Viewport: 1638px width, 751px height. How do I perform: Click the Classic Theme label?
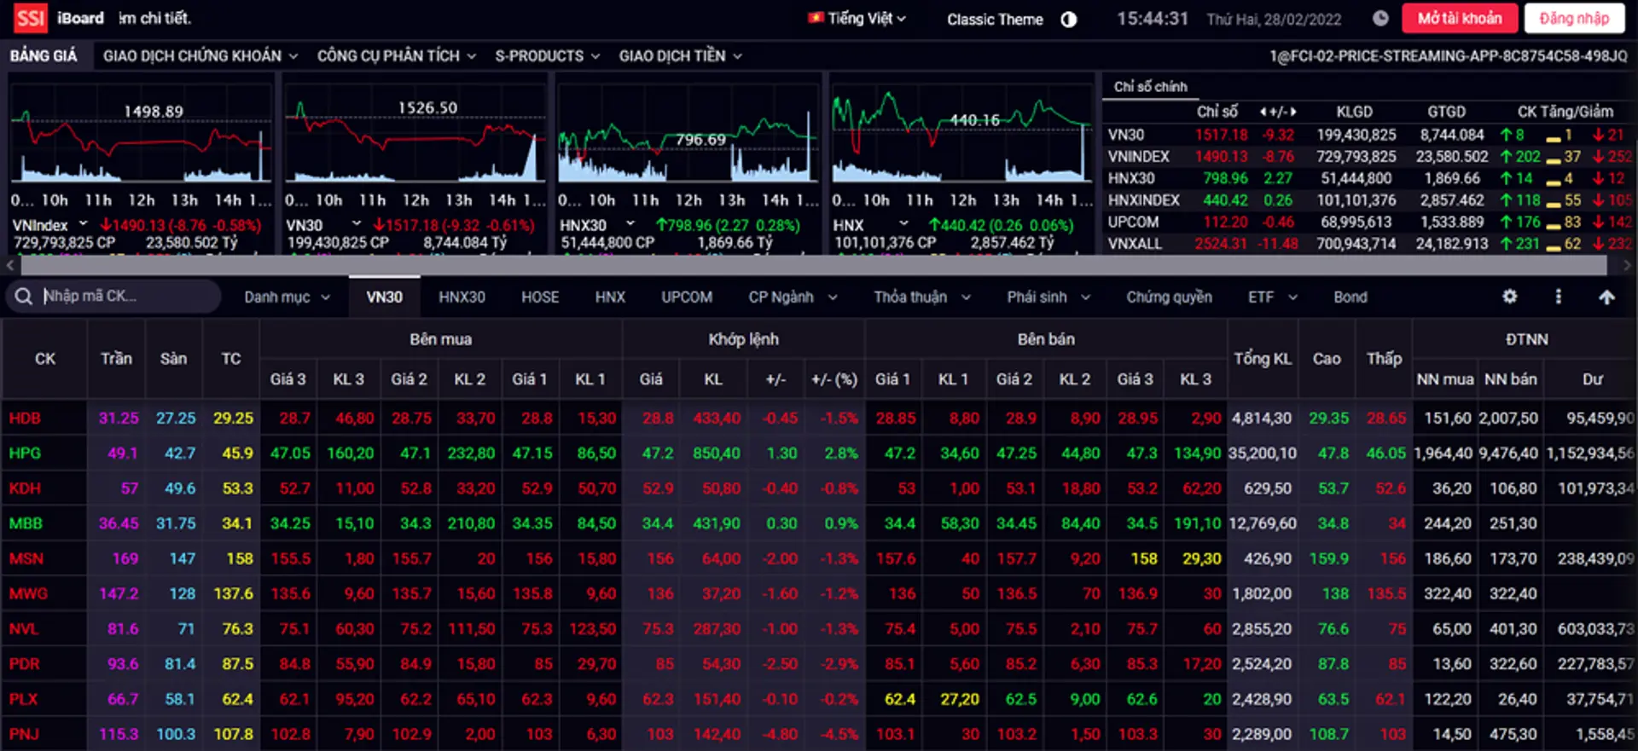[x=995, y=20]
